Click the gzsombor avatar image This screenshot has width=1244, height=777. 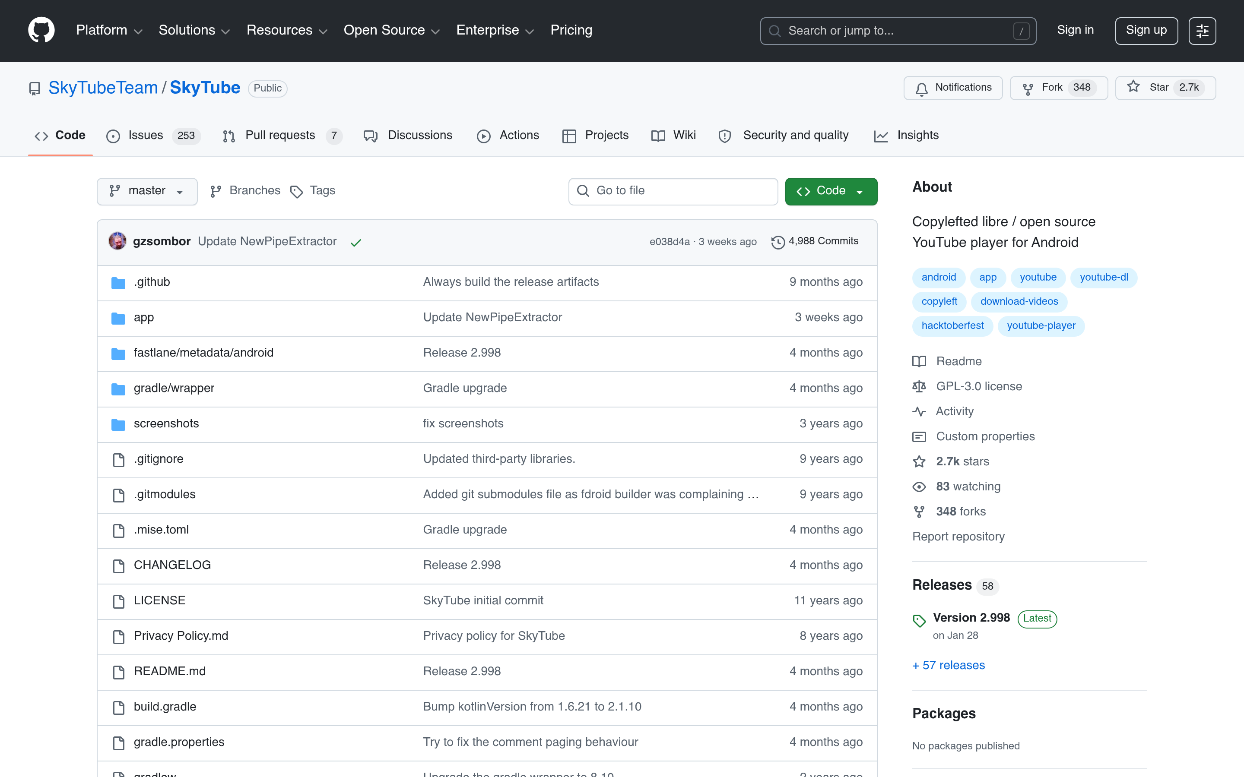click(x=118, y=241)
